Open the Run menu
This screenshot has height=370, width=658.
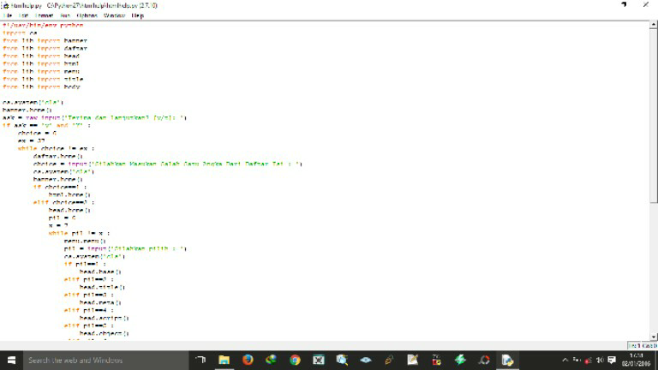(65, 15)
